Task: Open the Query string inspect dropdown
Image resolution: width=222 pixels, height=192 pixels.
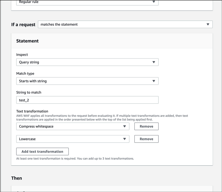Action: coord(87,62)
